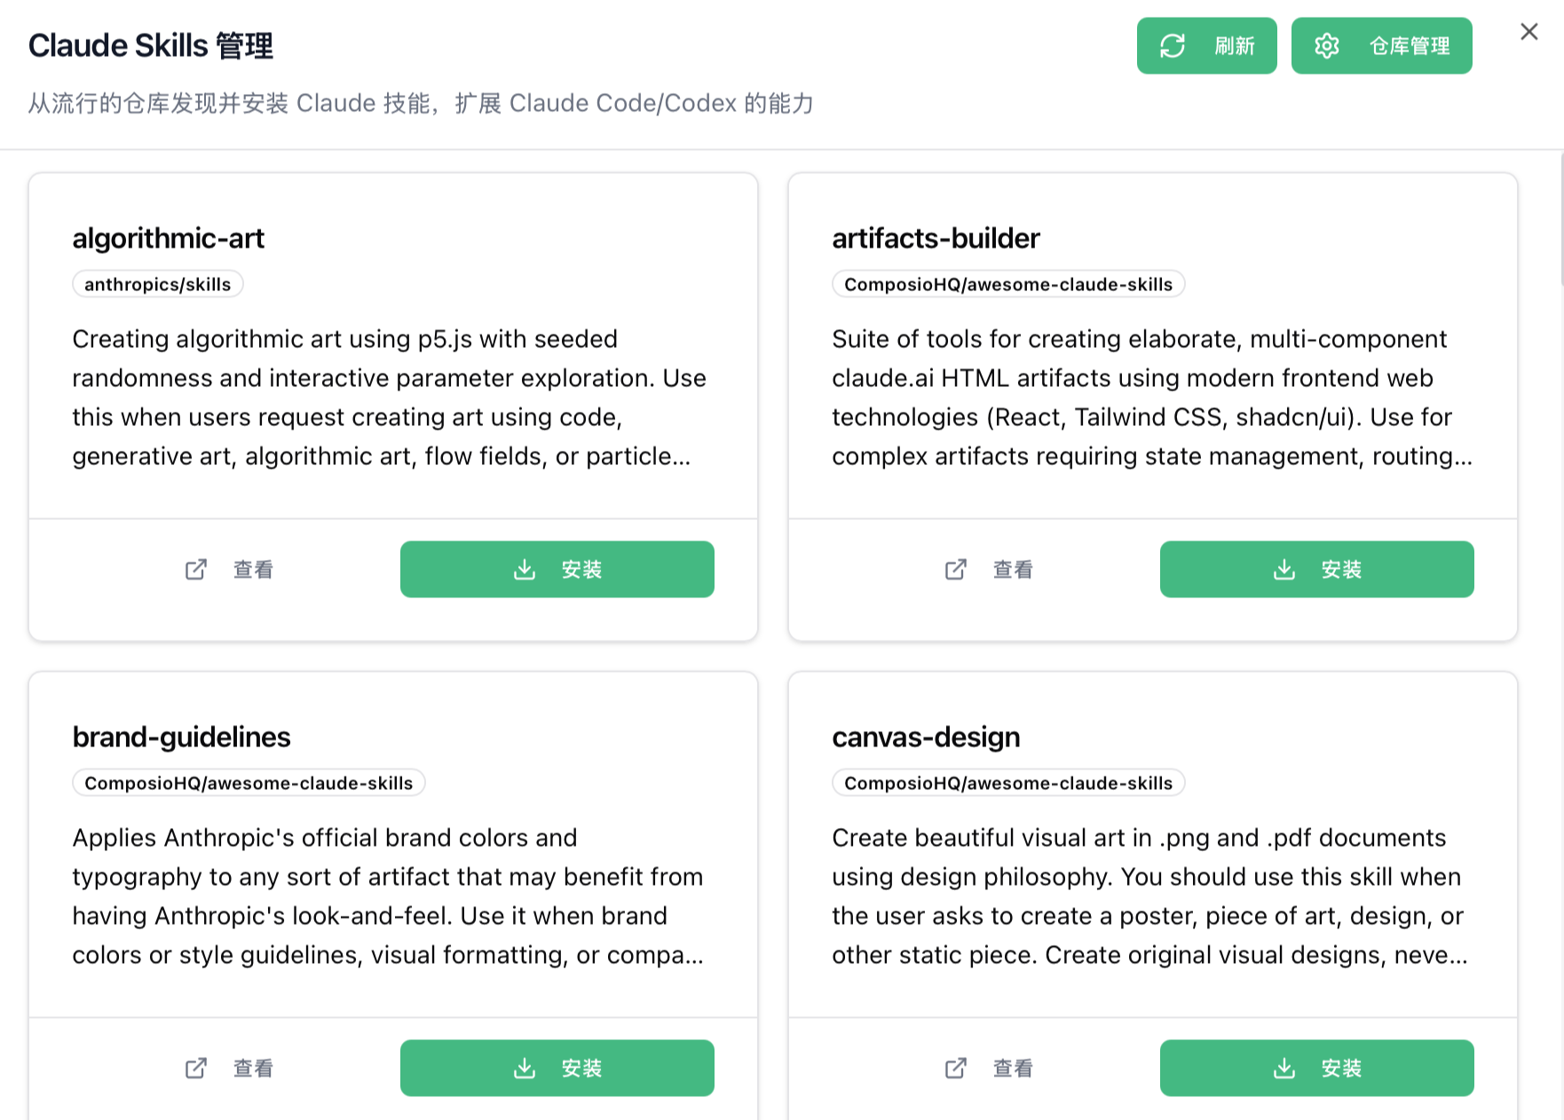Click download icon in algorithmic-art install button
Viewport: 1564px width, 1120px height.
pos(525,569)
